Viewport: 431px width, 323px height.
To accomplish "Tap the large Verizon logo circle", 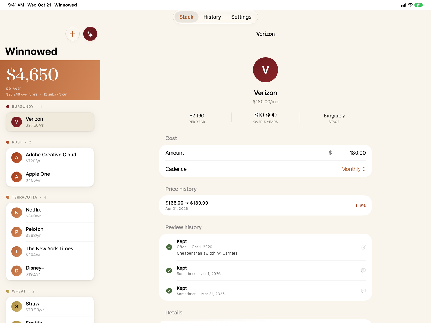I will tap(266, 70).
